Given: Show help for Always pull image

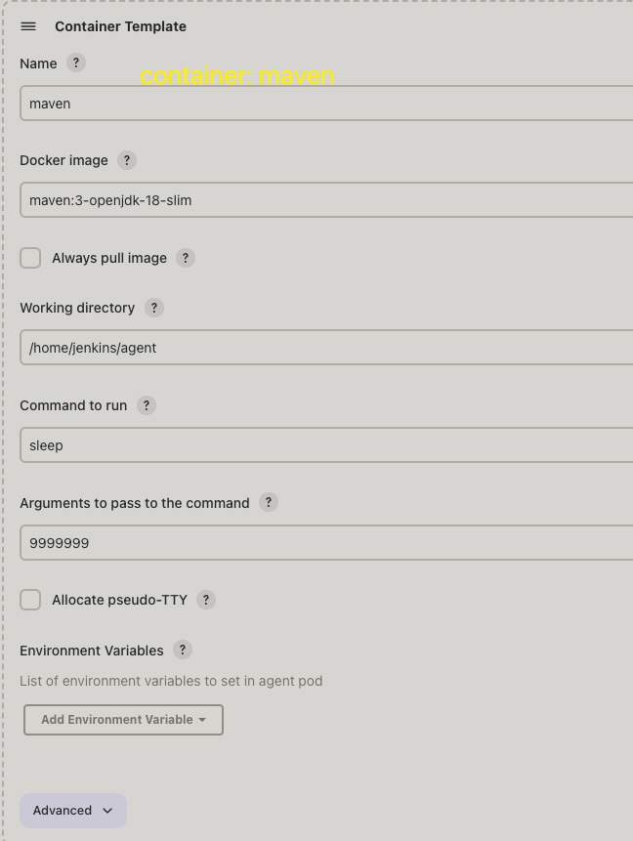Looking at the screenshot, I should [x=186, y=258].
